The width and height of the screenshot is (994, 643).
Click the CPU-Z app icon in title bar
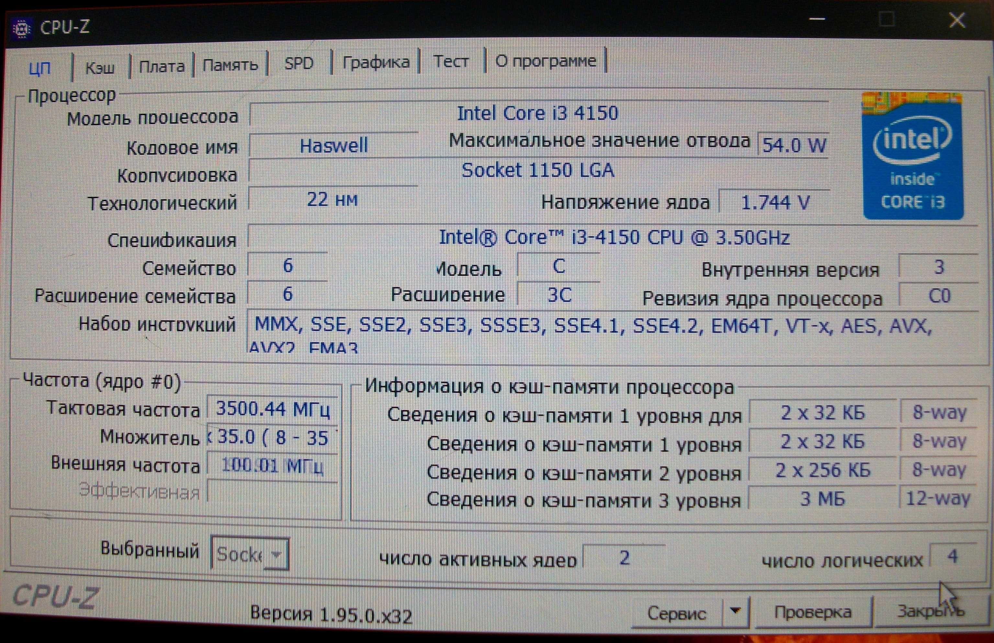tap(22, 29)
